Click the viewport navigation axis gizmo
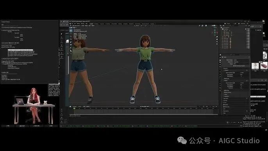268x151 pixels. pyautogui.click(x=215, y=32)
